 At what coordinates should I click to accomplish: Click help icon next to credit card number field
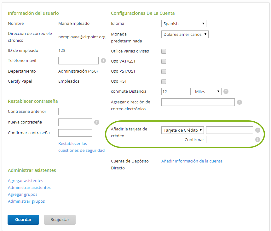(x=258, y=130)
